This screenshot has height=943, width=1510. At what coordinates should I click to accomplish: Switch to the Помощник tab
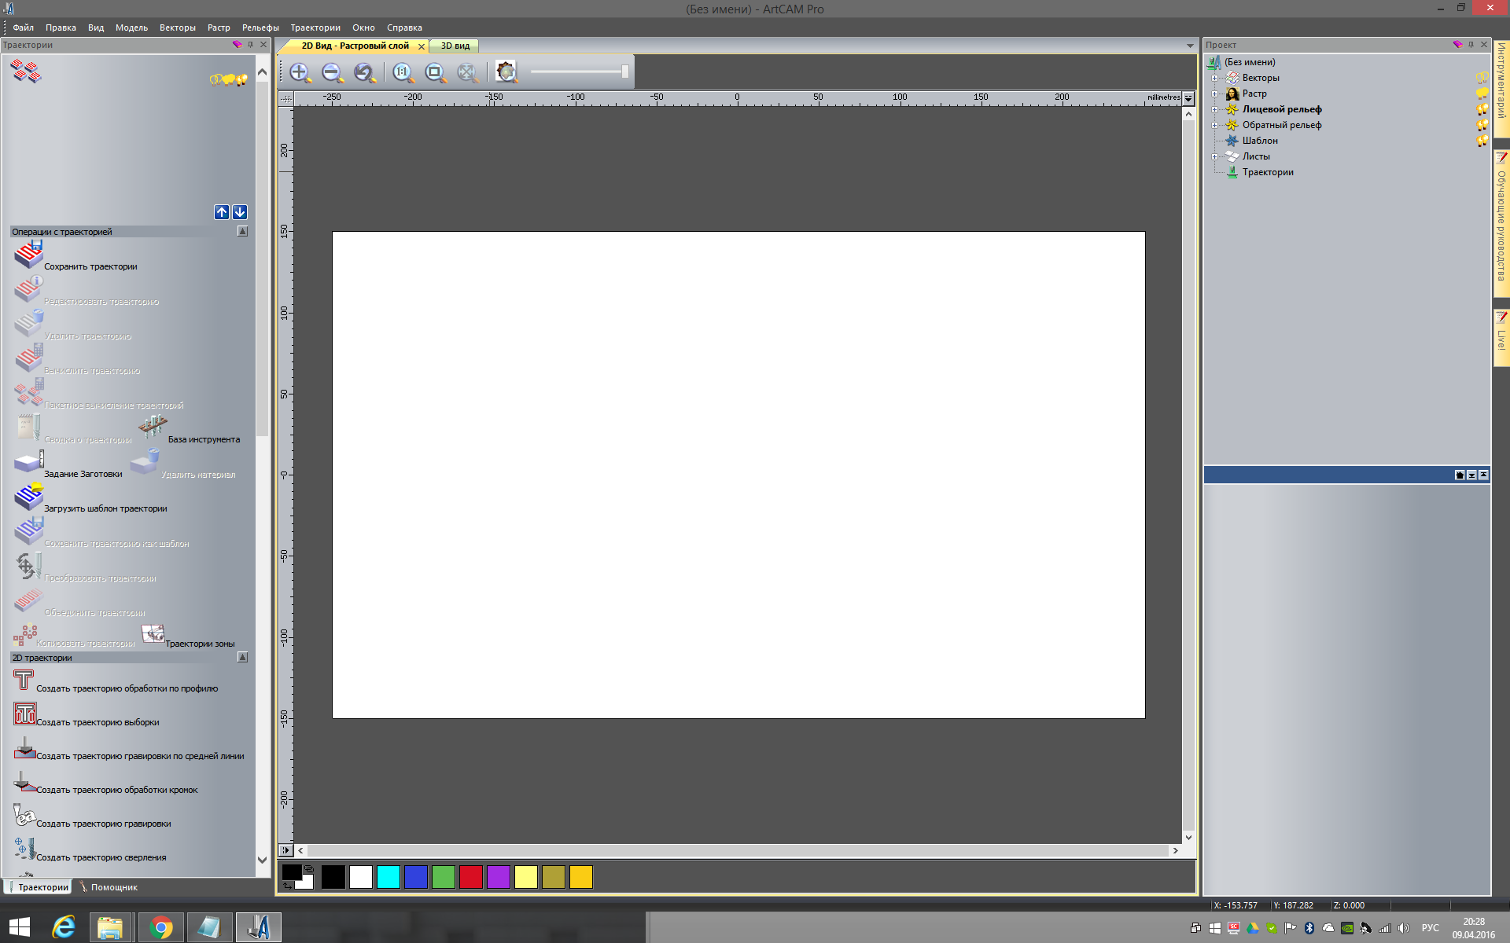pyautogui.click(x=113, y=887)
